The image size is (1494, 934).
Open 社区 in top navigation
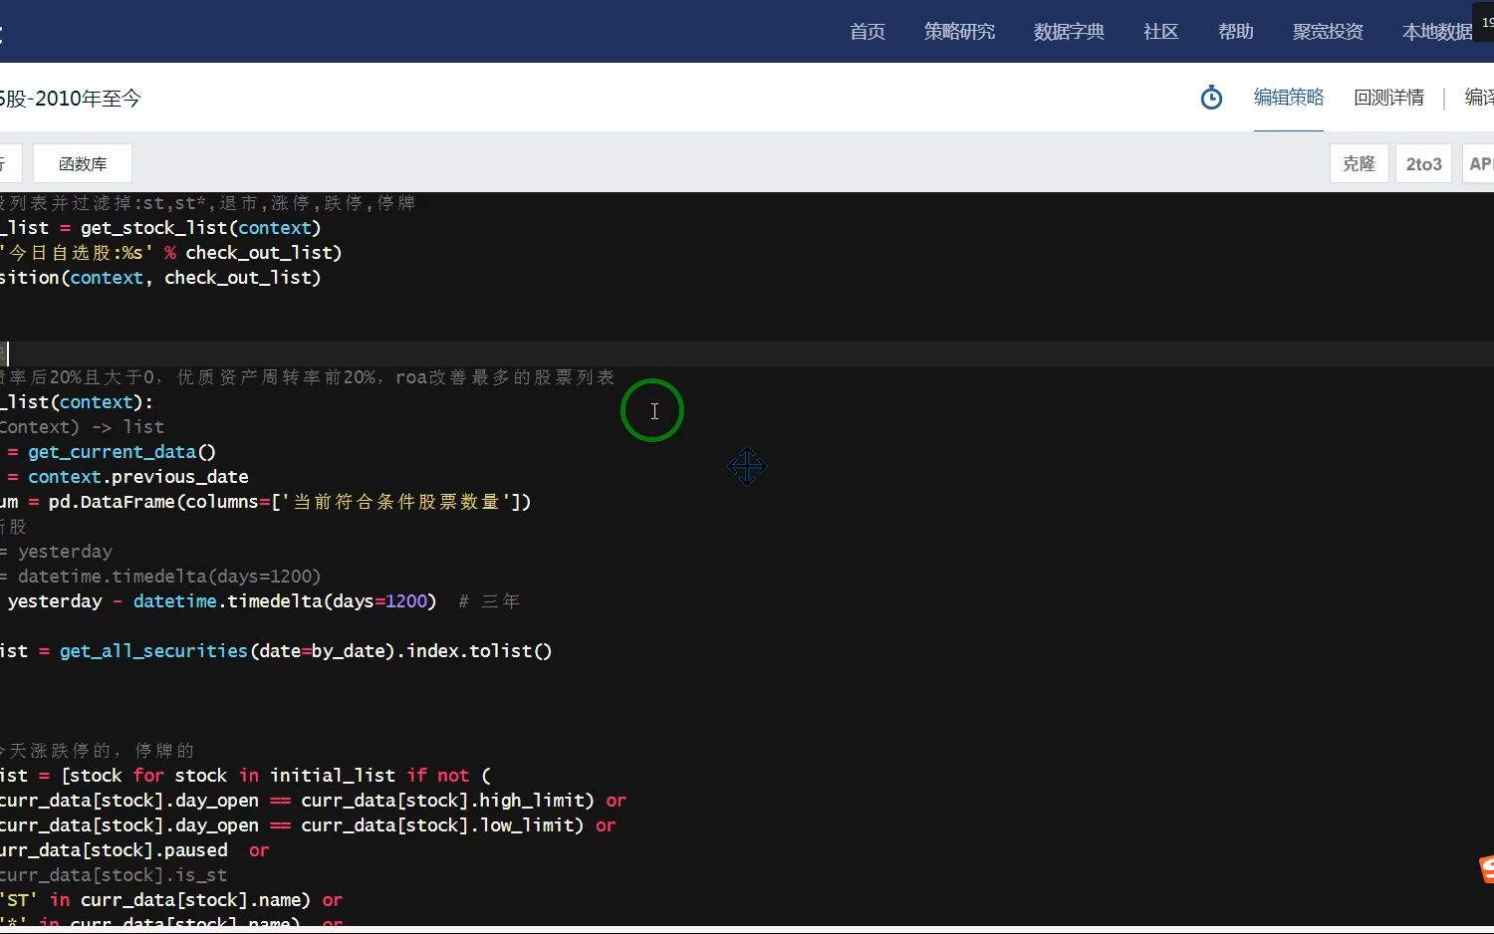coord(1160,32)
